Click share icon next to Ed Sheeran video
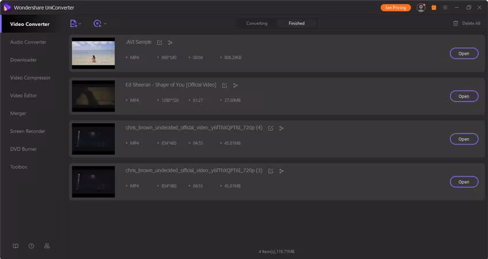This screenshot has height=259, width=488. click(x=235, y=85)
